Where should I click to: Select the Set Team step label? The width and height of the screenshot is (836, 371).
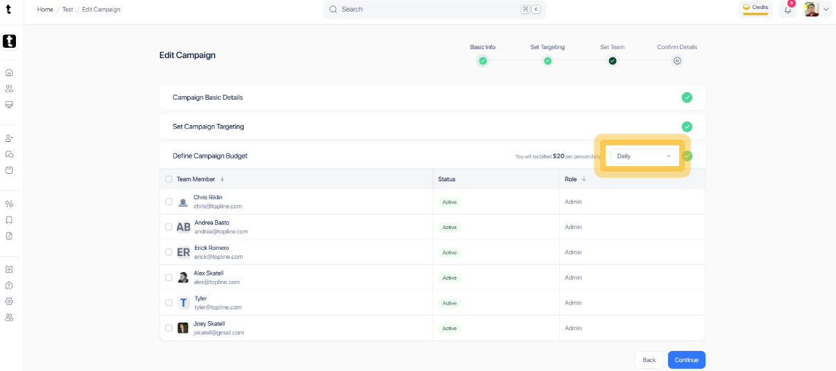613,47
